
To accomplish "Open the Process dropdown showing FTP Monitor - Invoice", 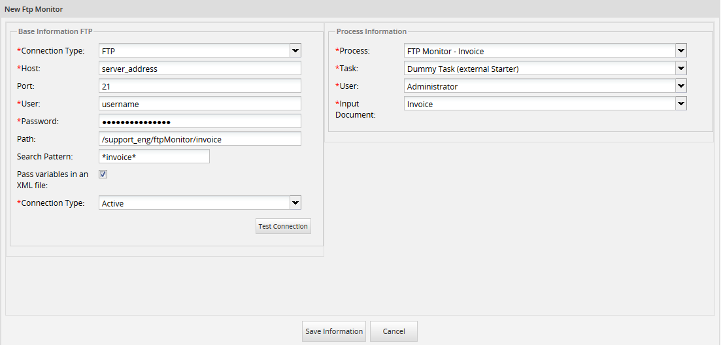I will (x=545, y=51).
